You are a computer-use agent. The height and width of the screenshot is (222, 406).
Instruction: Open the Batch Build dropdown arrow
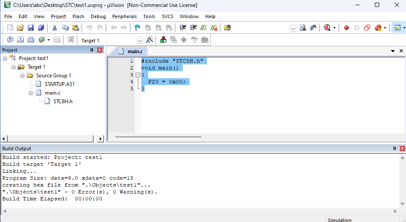[x=48, y=40]
